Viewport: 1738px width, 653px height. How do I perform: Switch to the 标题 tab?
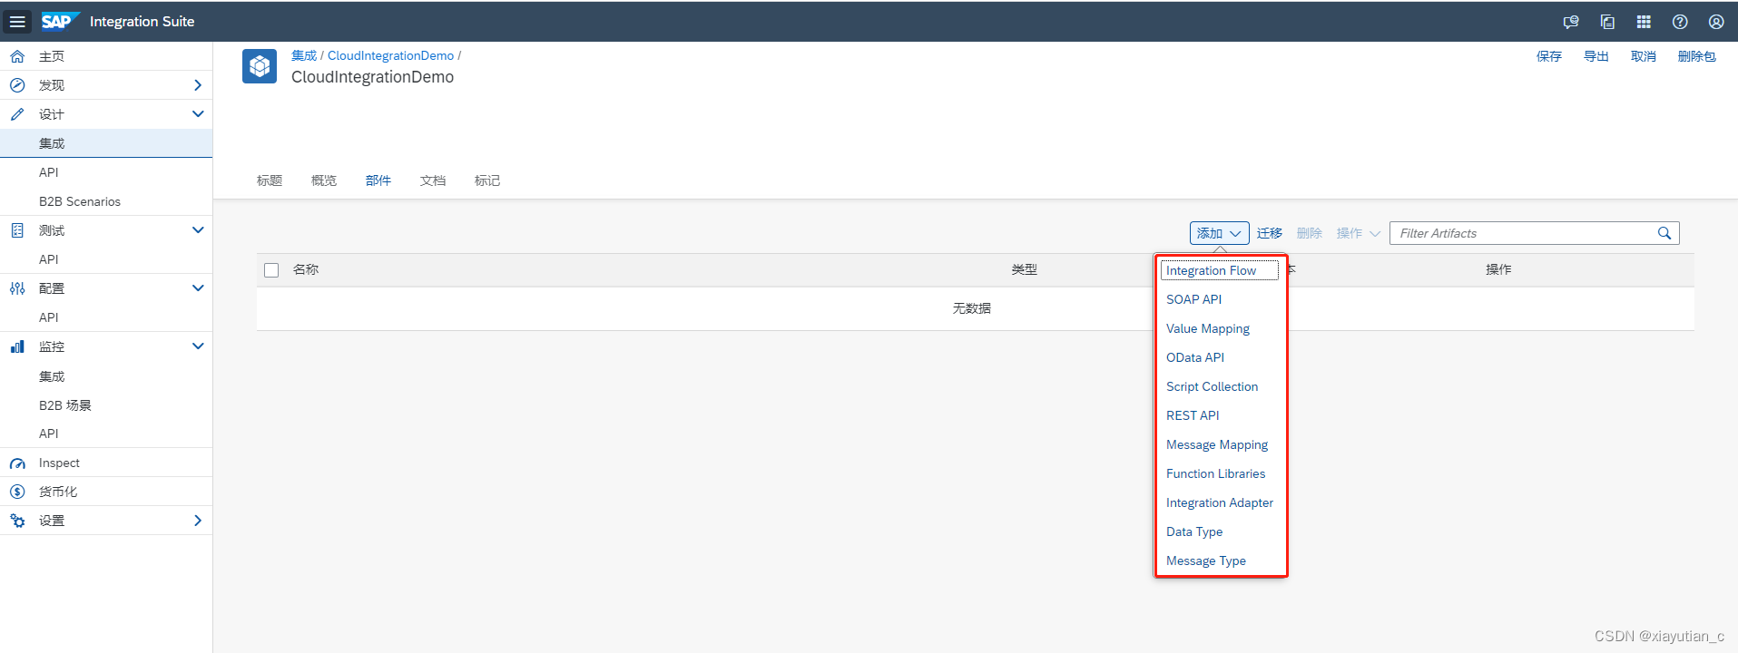coord(270,180)
